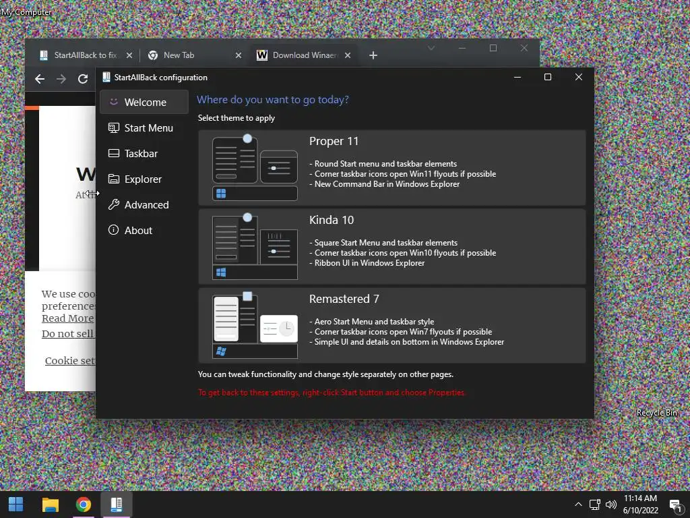Click the browser back arrow

pos(40,79)
